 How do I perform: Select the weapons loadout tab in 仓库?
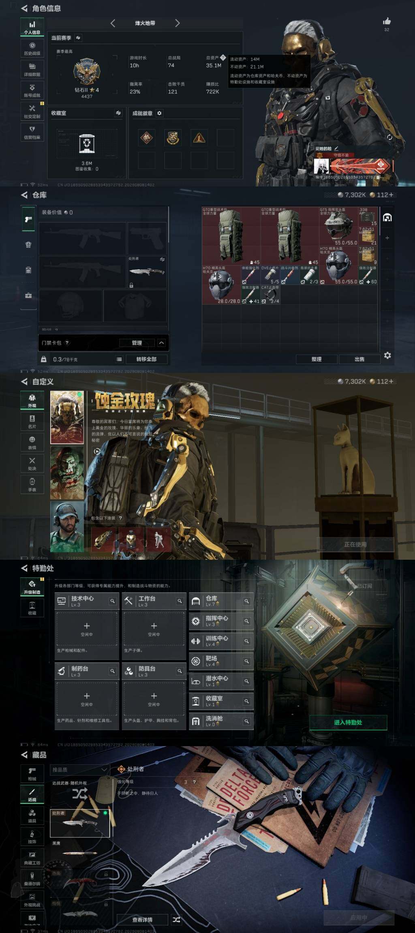point(28,219)
